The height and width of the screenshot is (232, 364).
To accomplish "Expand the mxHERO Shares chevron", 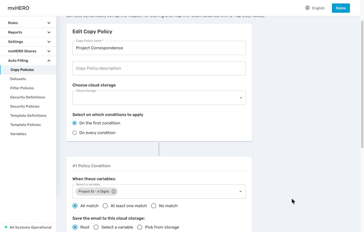I will pos(49,51).
